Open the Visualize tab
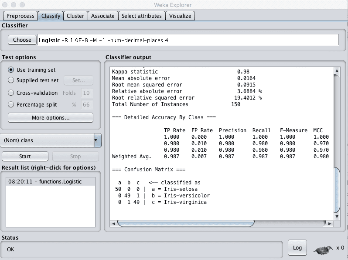The height and width of the screenshot is (260, 348). coord(180,16)
